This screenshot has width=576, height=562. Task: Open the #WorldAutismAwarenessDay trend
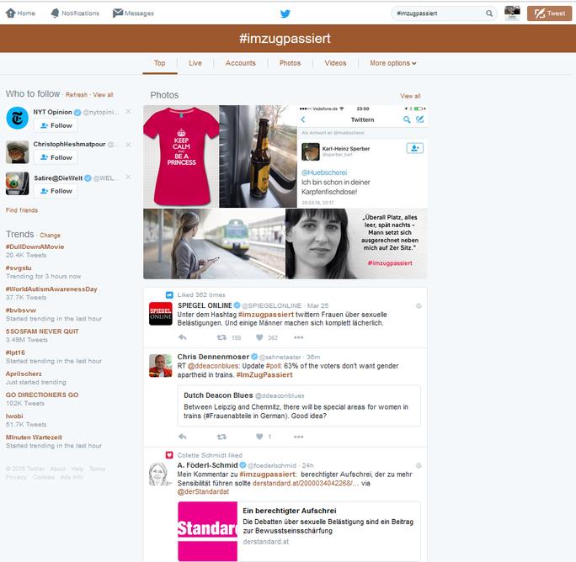point(51,289)
